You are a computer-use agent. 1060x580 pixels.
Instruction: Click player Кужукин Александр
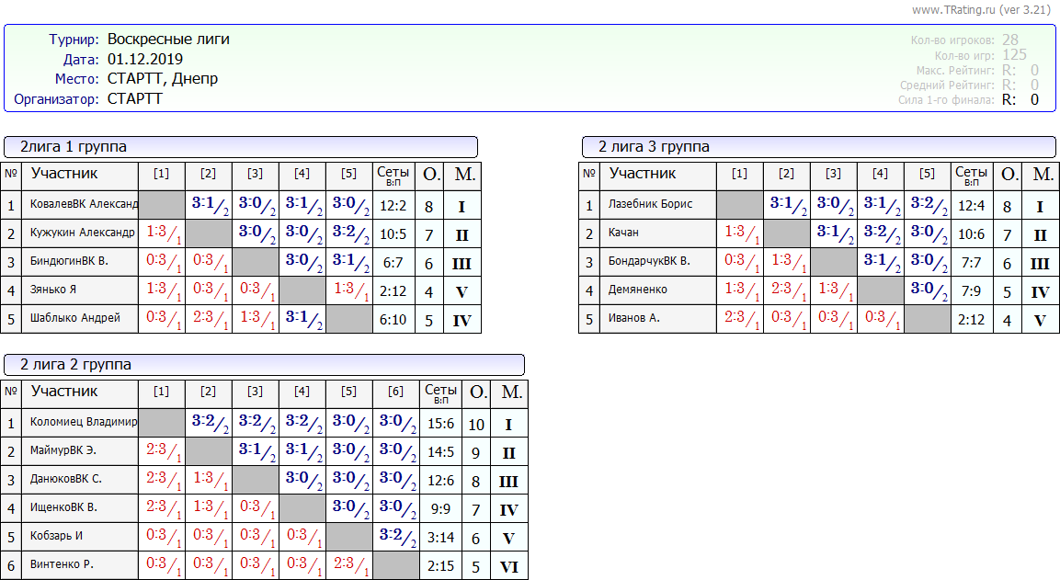coord(82,233)
